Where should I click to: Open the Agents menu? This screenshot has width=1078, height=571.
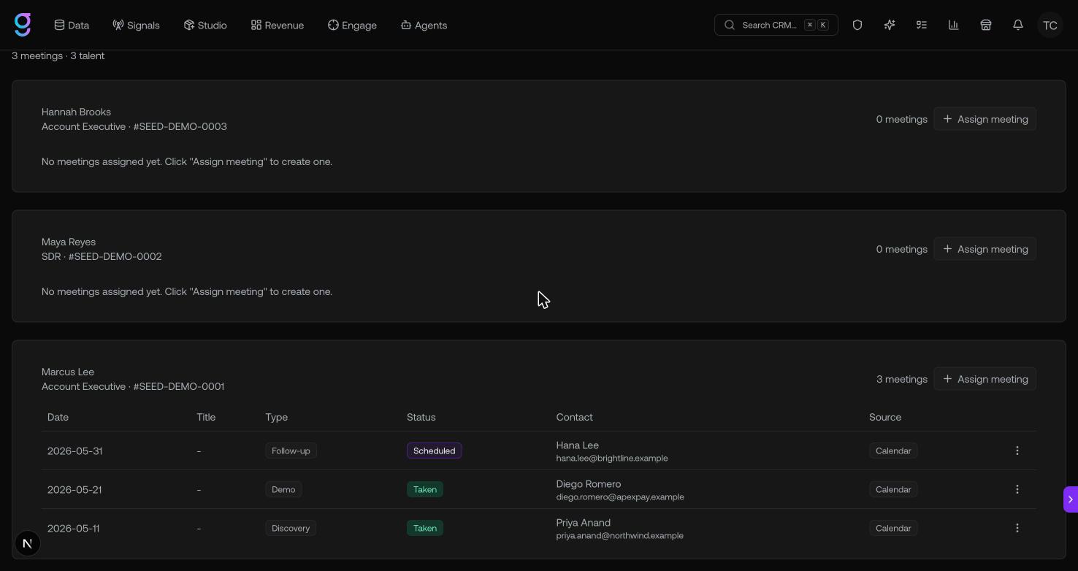coord(424,25)
